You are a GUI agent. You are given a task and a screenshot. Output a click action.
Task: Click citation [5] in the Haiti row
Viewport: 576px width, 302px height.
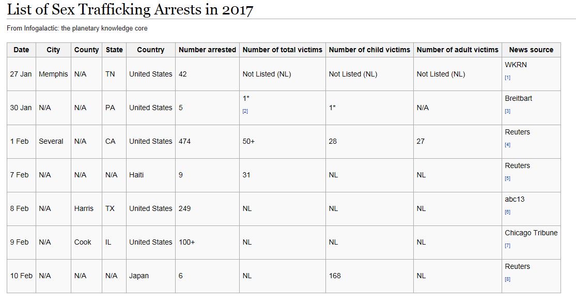pyautogui.click(x=507, y=178)
